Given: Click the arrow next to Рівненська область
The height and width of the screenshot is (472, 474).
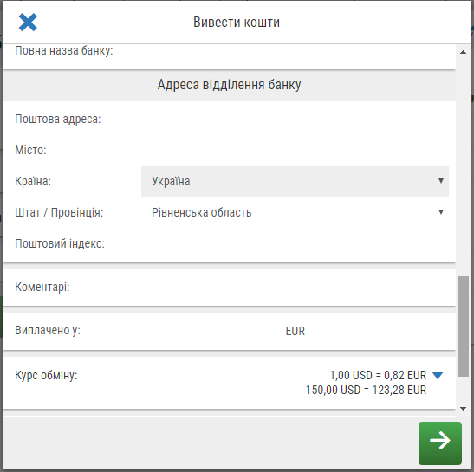Looking at the screenshot, I should coord(441,212).
